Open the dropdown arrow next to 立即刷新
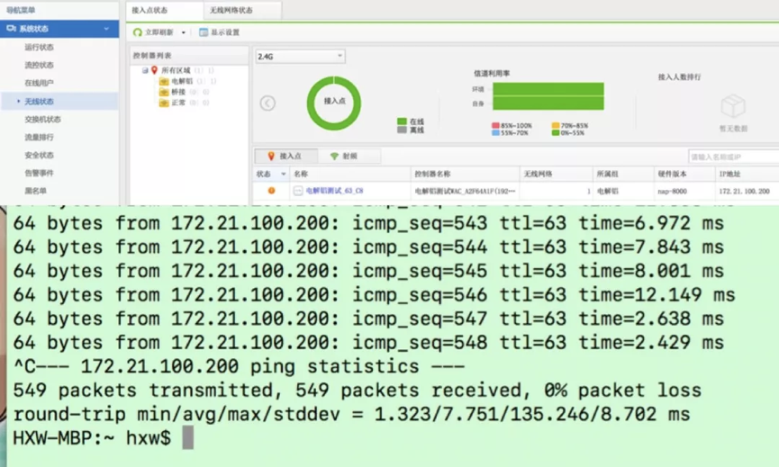The height and width of the screenshot is (467, 779). click(x=183, y=32)
